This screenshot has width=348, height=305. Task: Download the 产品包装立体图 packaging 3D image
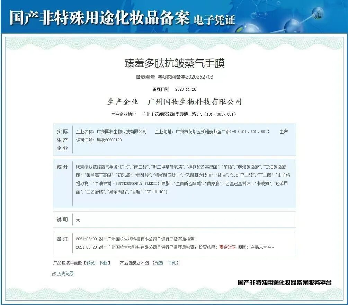172,263
